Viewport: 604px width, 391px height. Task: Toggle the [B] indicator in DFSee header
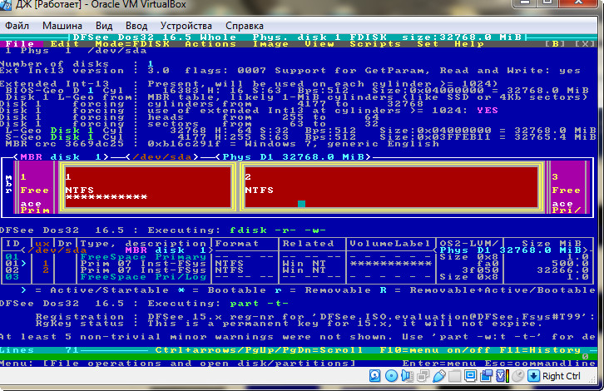(557, 44)
